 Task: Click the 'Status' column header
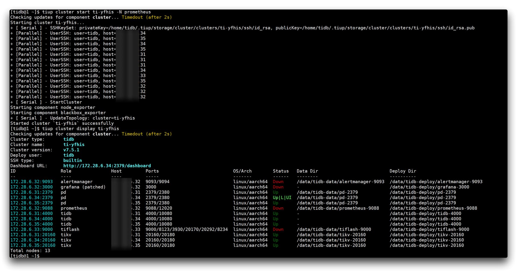pyautogui.click(x=281, y=171)
